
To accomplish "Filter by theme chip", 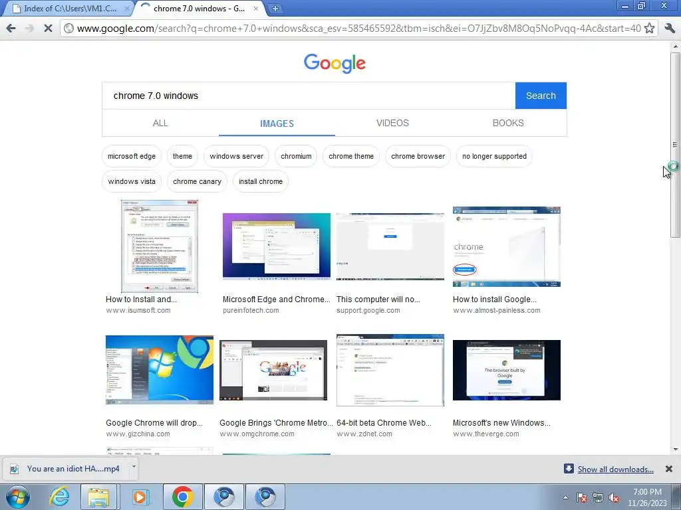I will (182, 156).
